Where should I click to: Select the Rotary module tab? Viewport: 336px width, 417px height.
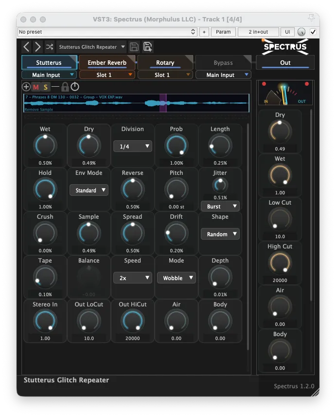pos(165,62)
